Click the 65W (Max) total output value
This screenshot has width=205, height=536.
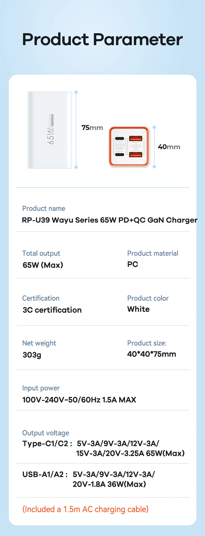tap(43, 265)
